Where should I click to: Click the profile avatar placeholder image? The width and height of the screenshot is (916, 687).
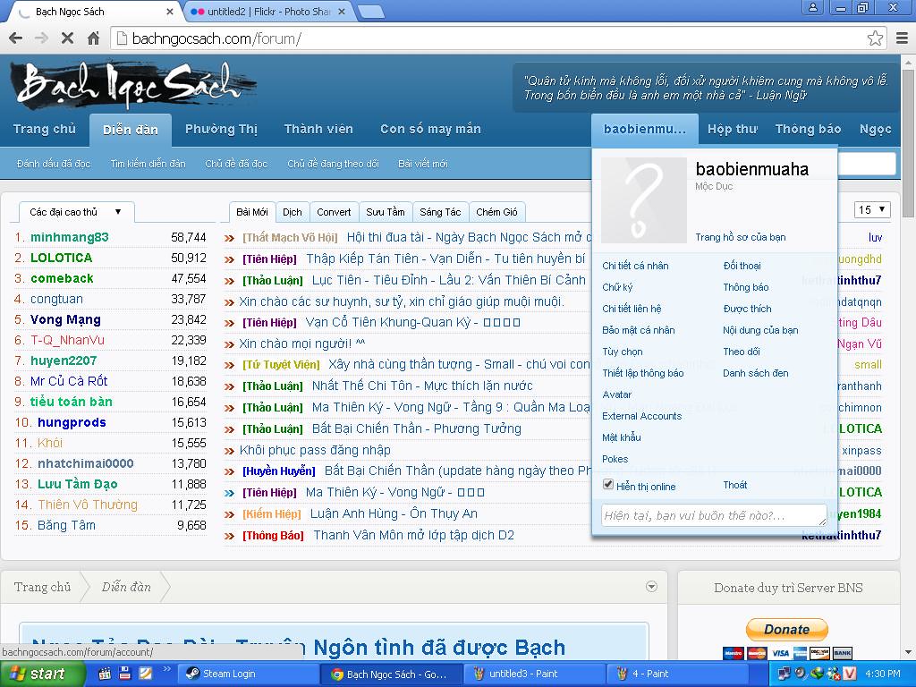tap(643, 200)
